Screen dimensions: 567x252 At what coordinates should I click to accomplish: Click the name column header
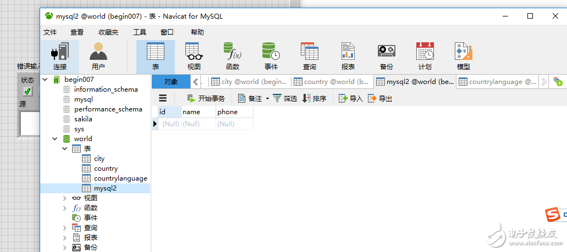pyautogui.click(x=198, y=112)
